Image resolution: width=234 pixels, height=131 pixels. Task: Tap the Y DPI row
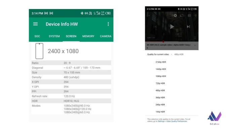pos(71,87)
